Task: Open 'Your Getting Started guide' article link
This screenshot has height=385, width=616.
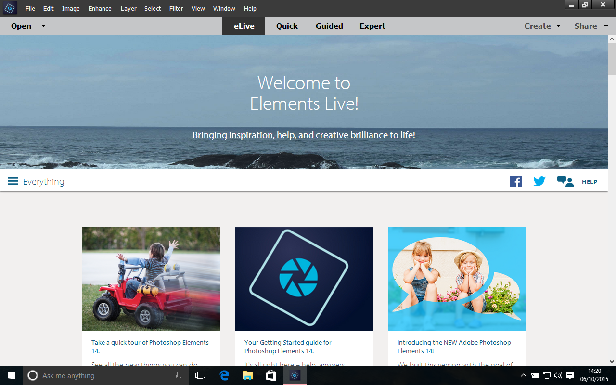Action: [x=288, y=346]
